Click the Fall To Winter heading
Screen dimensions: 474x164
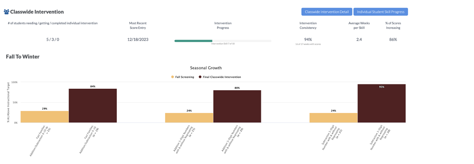point(23,57)
